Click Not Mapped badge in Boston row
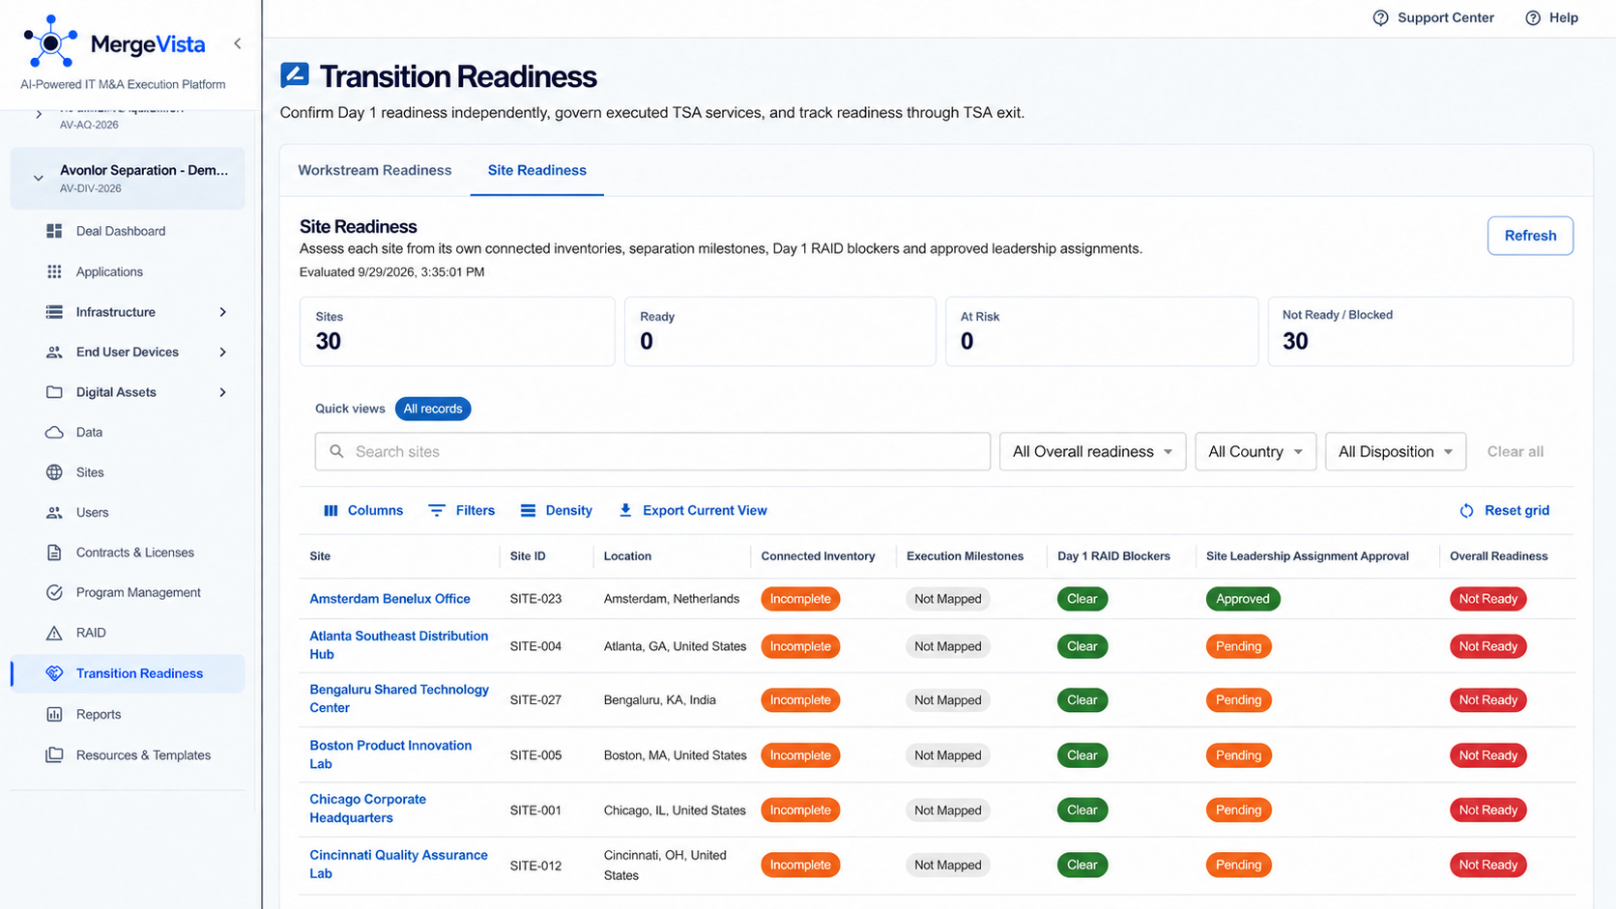This screenshot has width=1616, height=909. point(947,755)
